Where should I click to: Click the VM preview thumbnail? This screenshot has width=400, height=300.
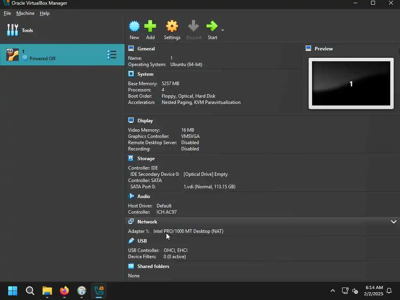[x=351, y=84]
